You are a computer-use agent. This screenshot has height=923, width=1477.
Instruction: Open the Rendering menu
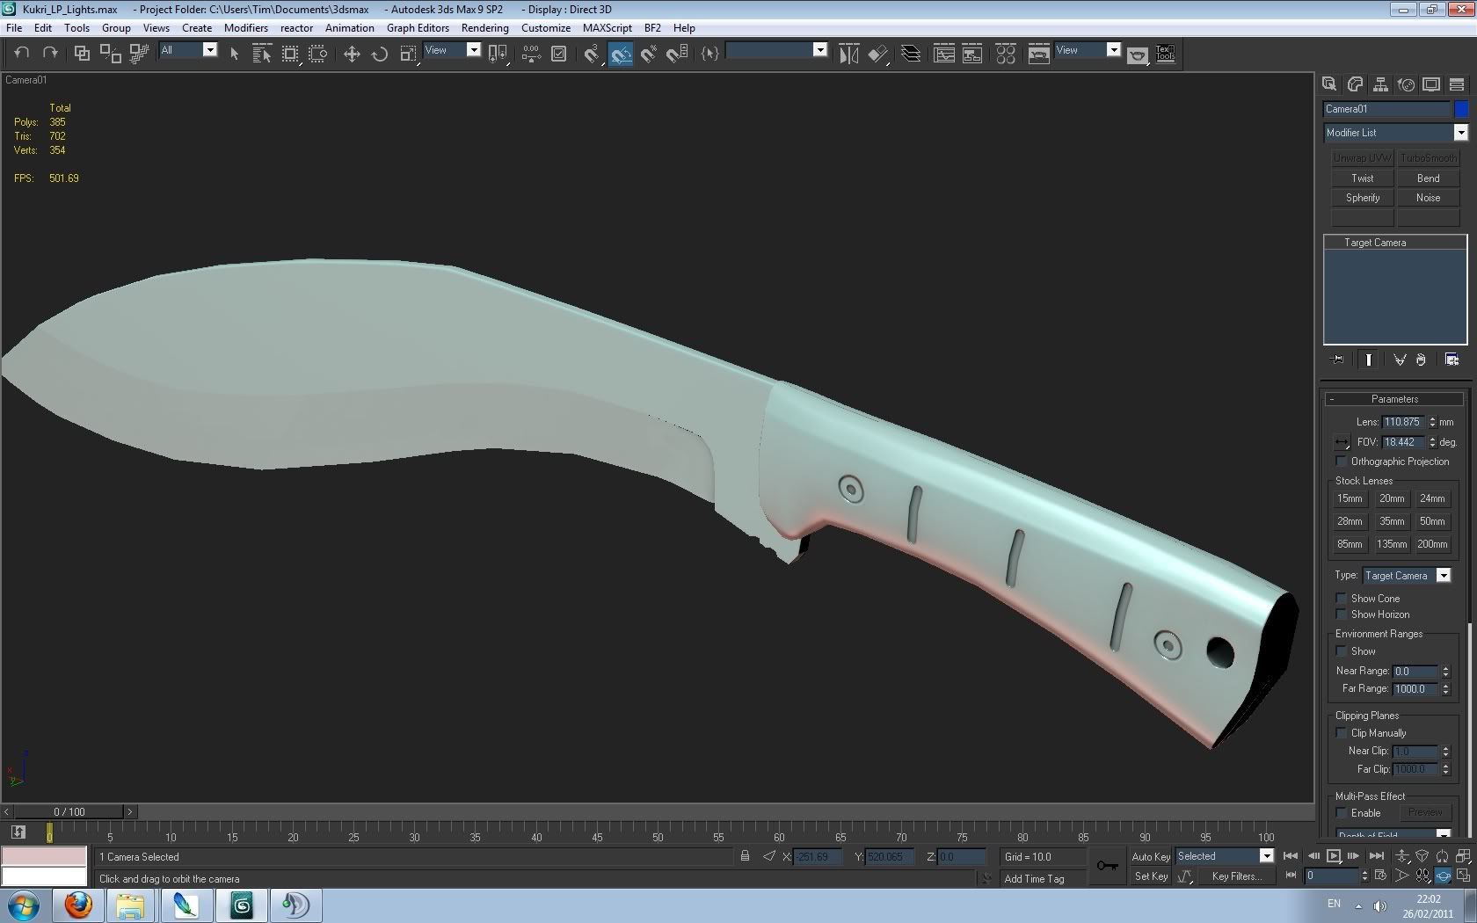tap(484, 28)
